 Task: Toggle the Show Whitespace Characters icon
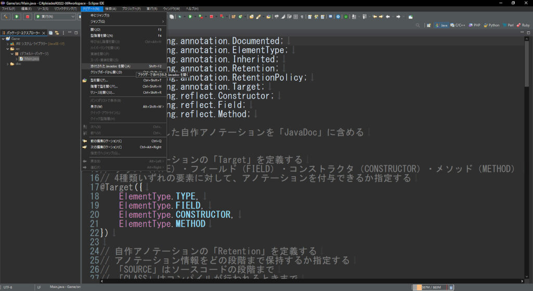[302, 16]
